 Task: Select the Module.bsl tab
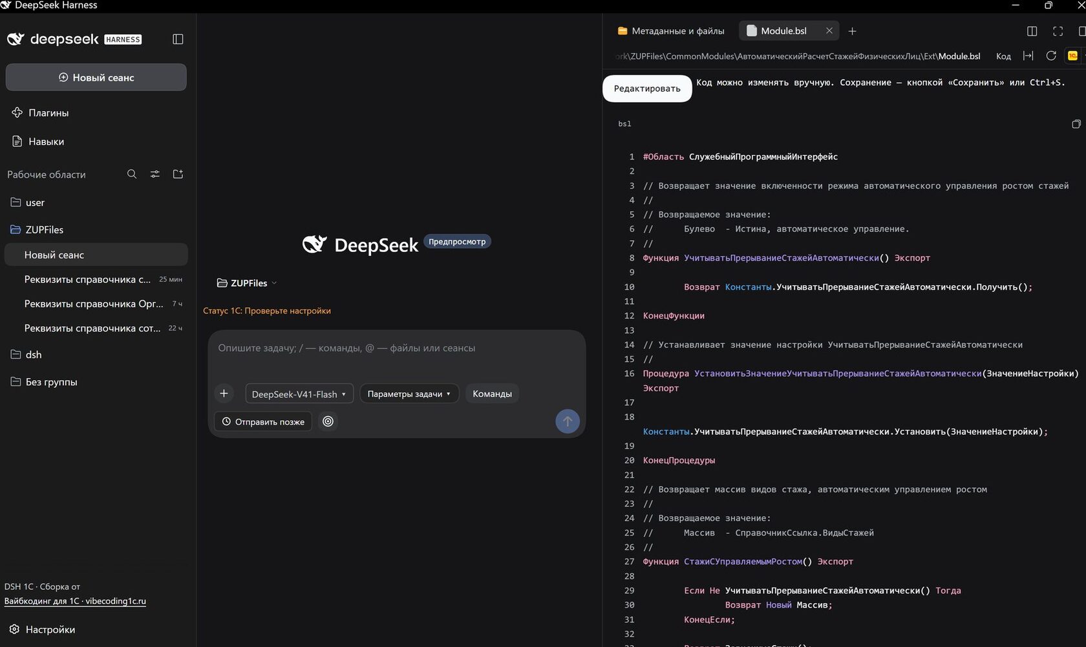(783, 31)
